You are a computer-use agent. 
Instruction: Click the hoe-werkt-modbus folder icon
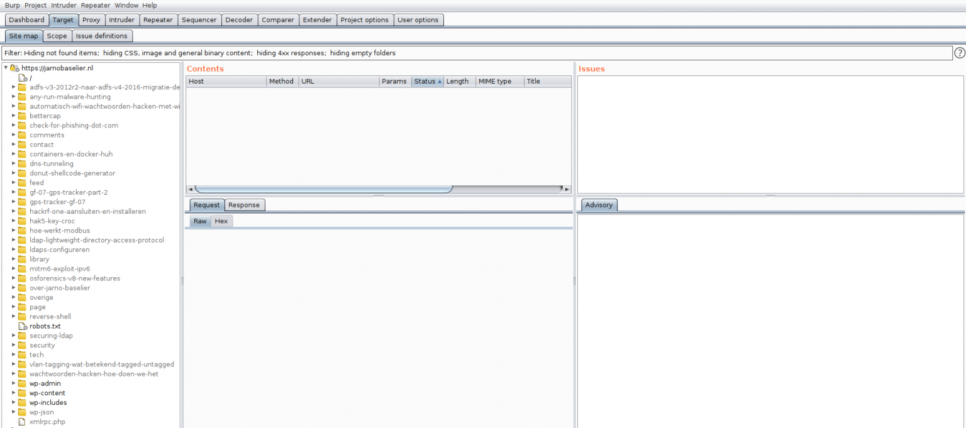tap(22, 231)
